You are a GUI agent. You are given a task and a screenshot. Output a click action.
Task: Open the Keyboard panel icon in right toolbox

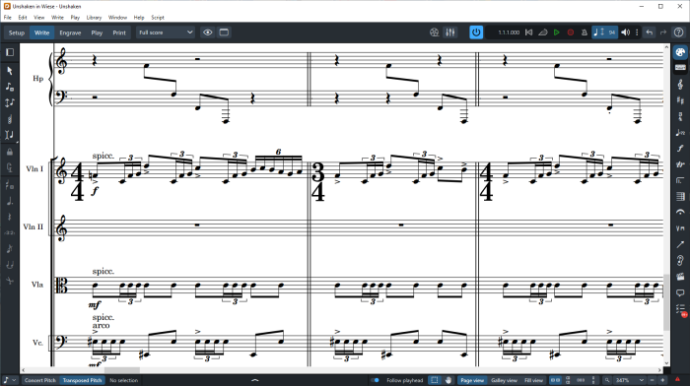(680, 68)
